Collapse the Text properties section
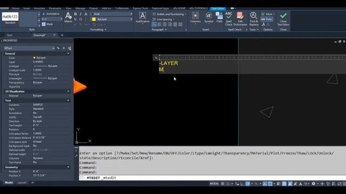This screenshot has width=346, height=194. [x=68, y=101]
